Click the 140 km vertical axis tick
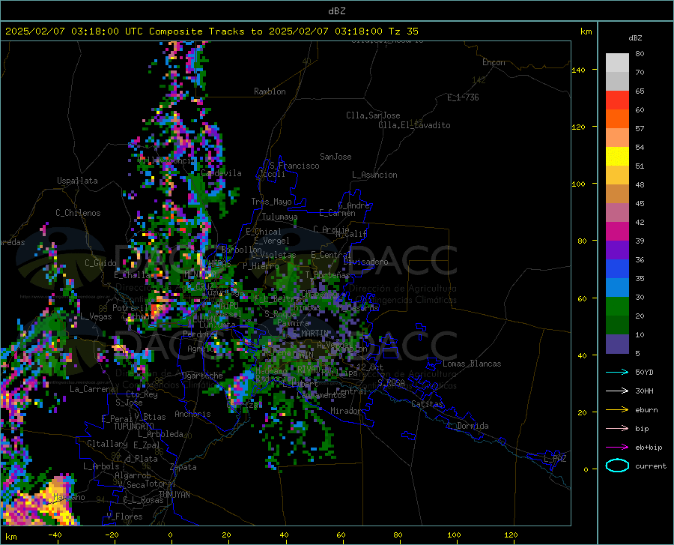Viewport: 674px width, 545px height. [578, 70]
